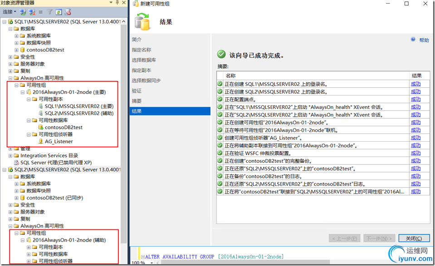Click the 上一步(P) button
The width and height of the screenshot is (435, 266).
(345, 238)
